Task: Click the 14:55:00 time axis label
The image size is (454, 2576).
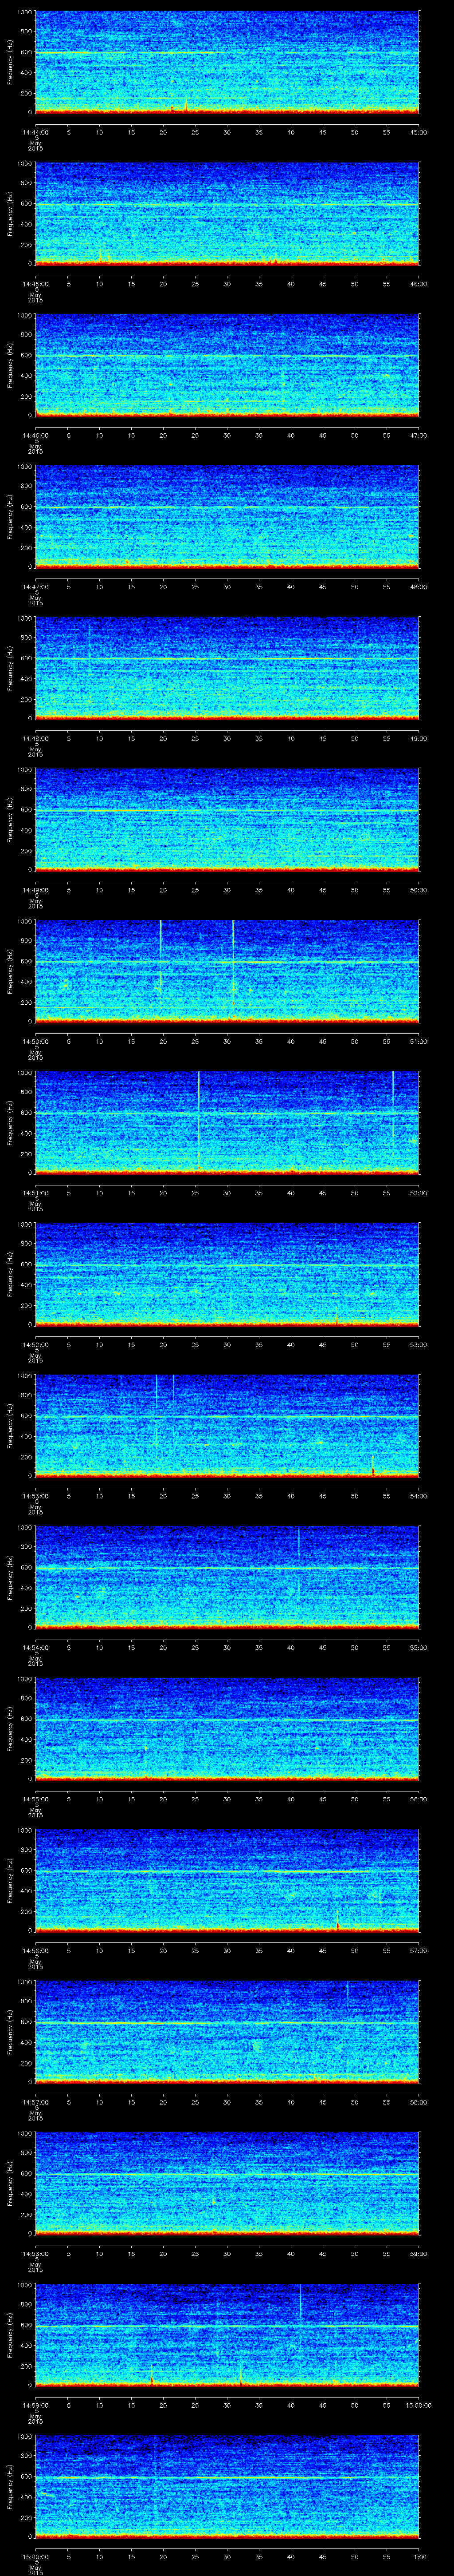Action: [x=35, y=1799]
